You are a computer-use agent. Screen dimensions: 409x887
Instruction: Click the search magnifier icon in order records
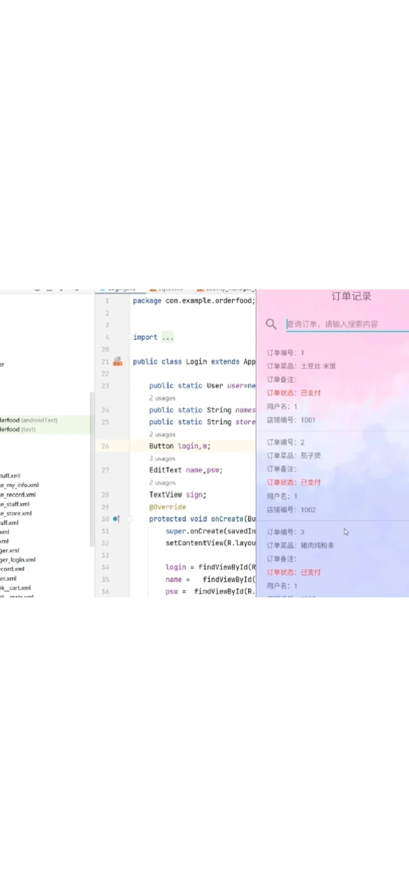coord(271,324)
